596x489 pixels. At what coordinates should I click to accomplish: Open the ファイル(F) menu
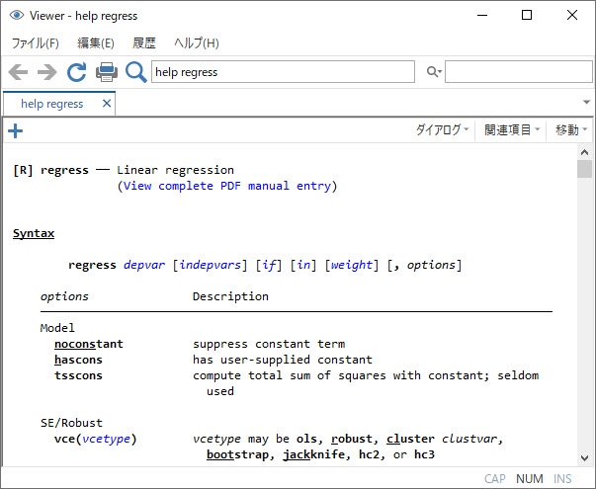tap(36, 42)
